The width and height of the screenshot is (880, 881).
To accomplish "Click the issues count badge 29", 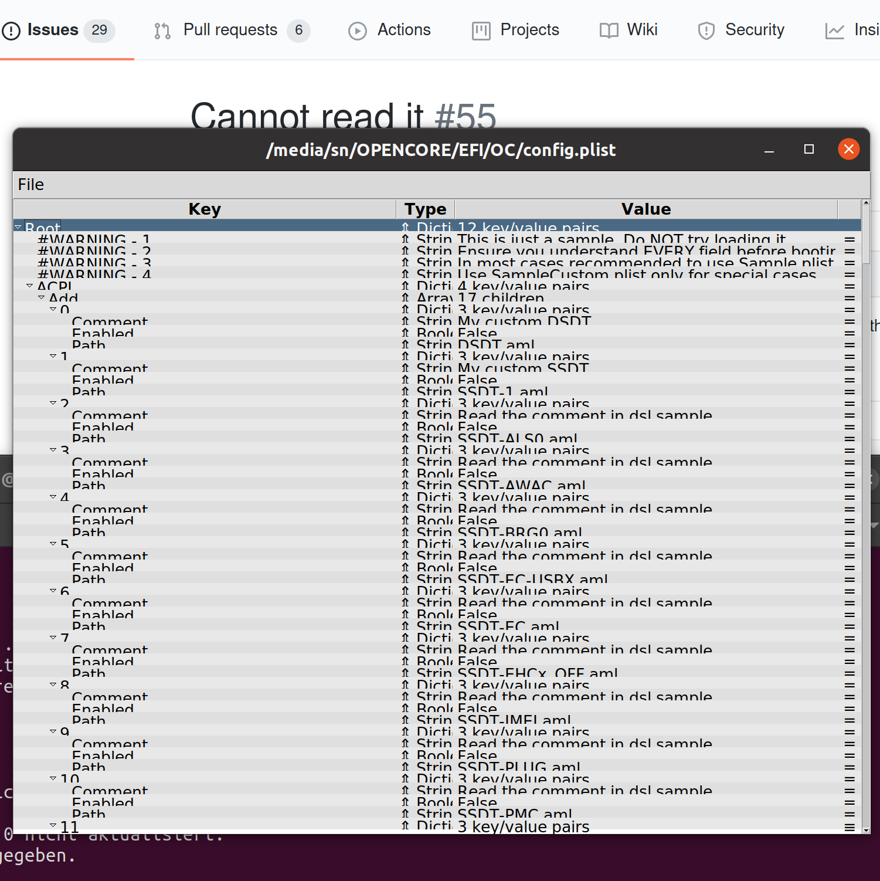I will coord(99,31).
